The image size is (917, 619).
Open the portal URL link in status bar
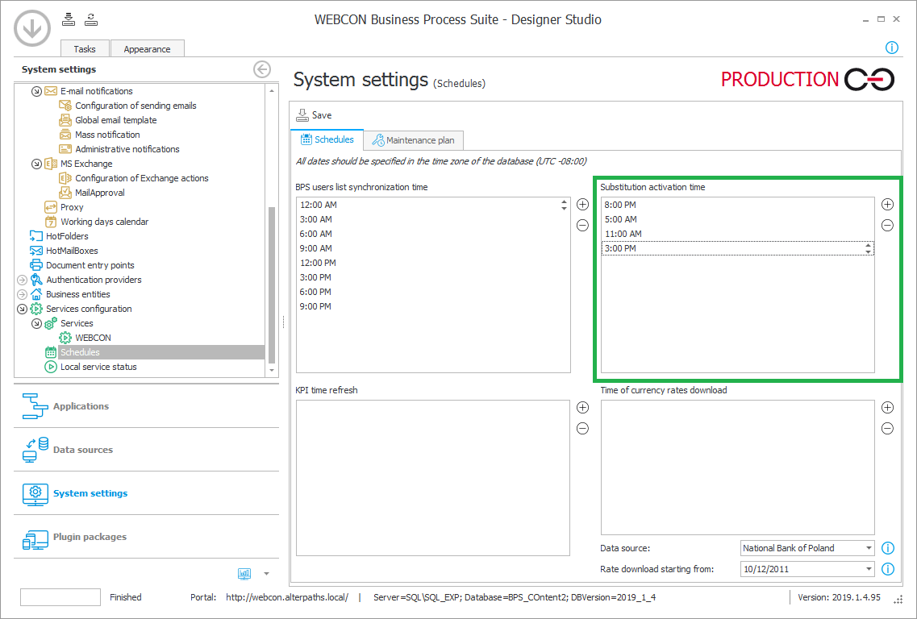coord(286,598)
